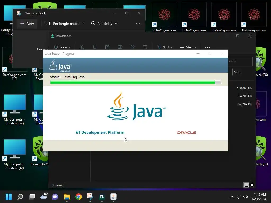The width and height of the screenshot is (271, 203).
Task: Click the Java installation progress bar
Action: pyautogui.click(x=135, y=82)
